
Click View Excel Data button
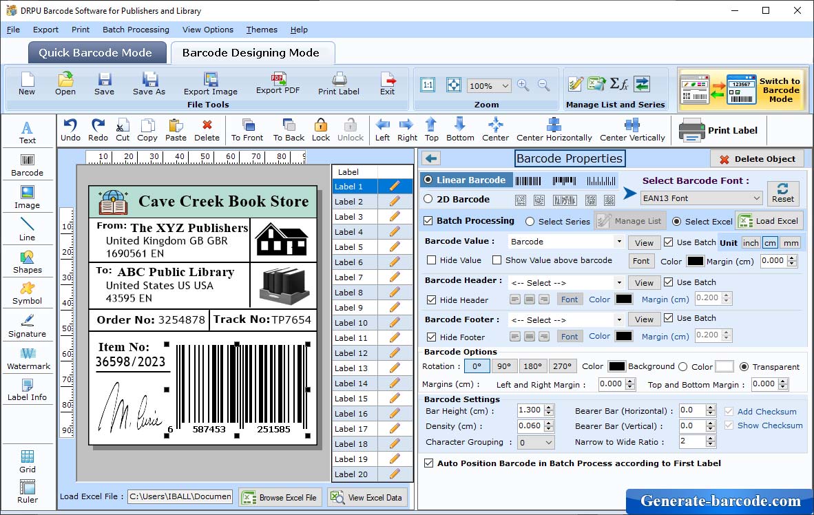367,497
